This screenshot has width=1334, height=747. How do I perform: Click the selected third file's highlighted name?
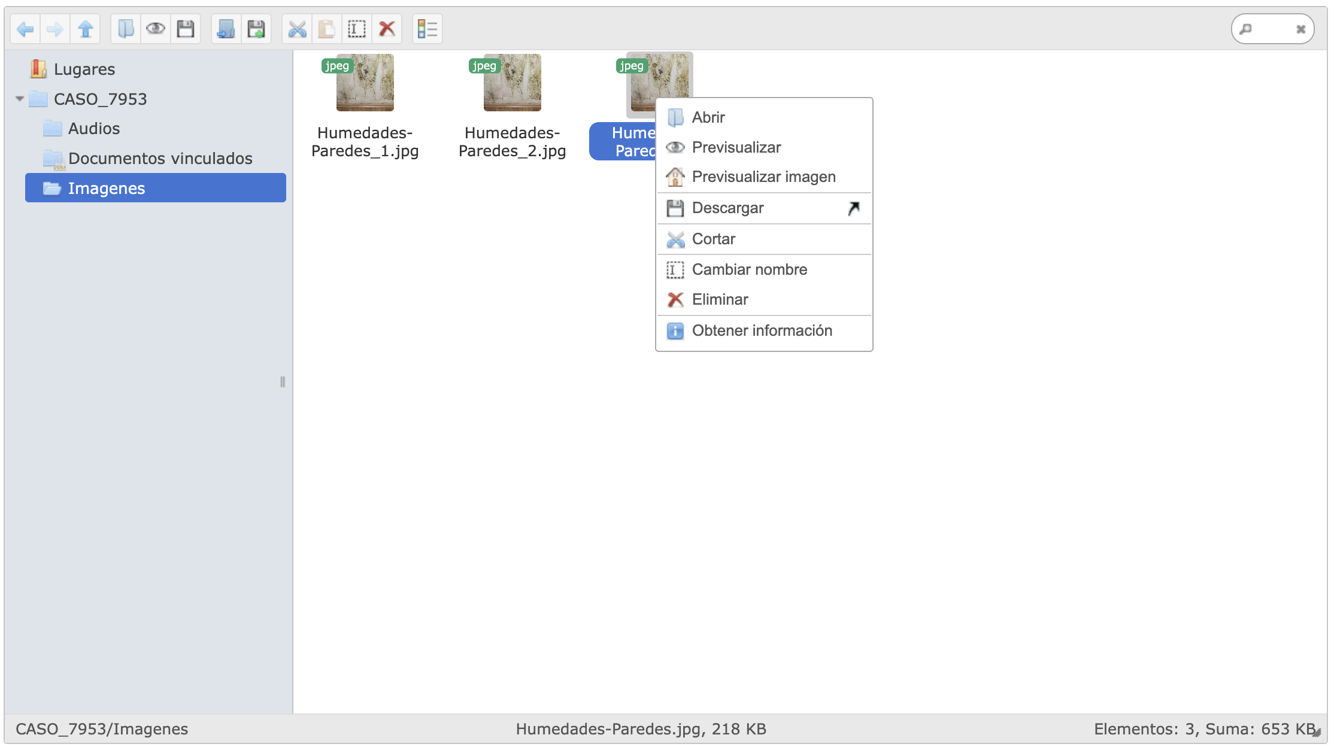click(x=623, y=142)
